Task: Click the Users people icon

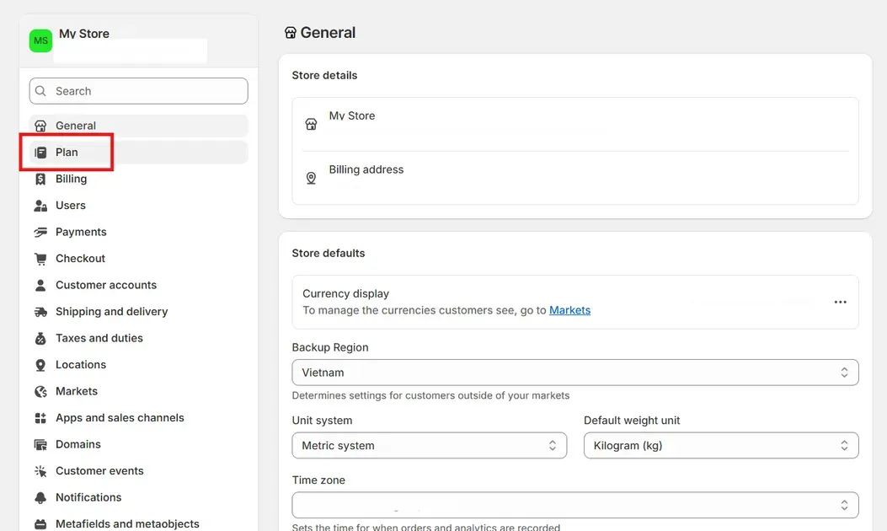Action: pos(40,206)
